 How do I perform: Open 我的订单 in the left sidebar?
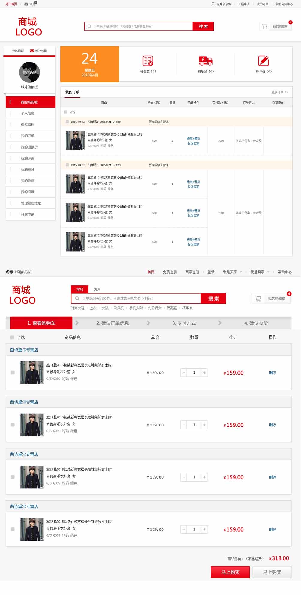point(28,136)
